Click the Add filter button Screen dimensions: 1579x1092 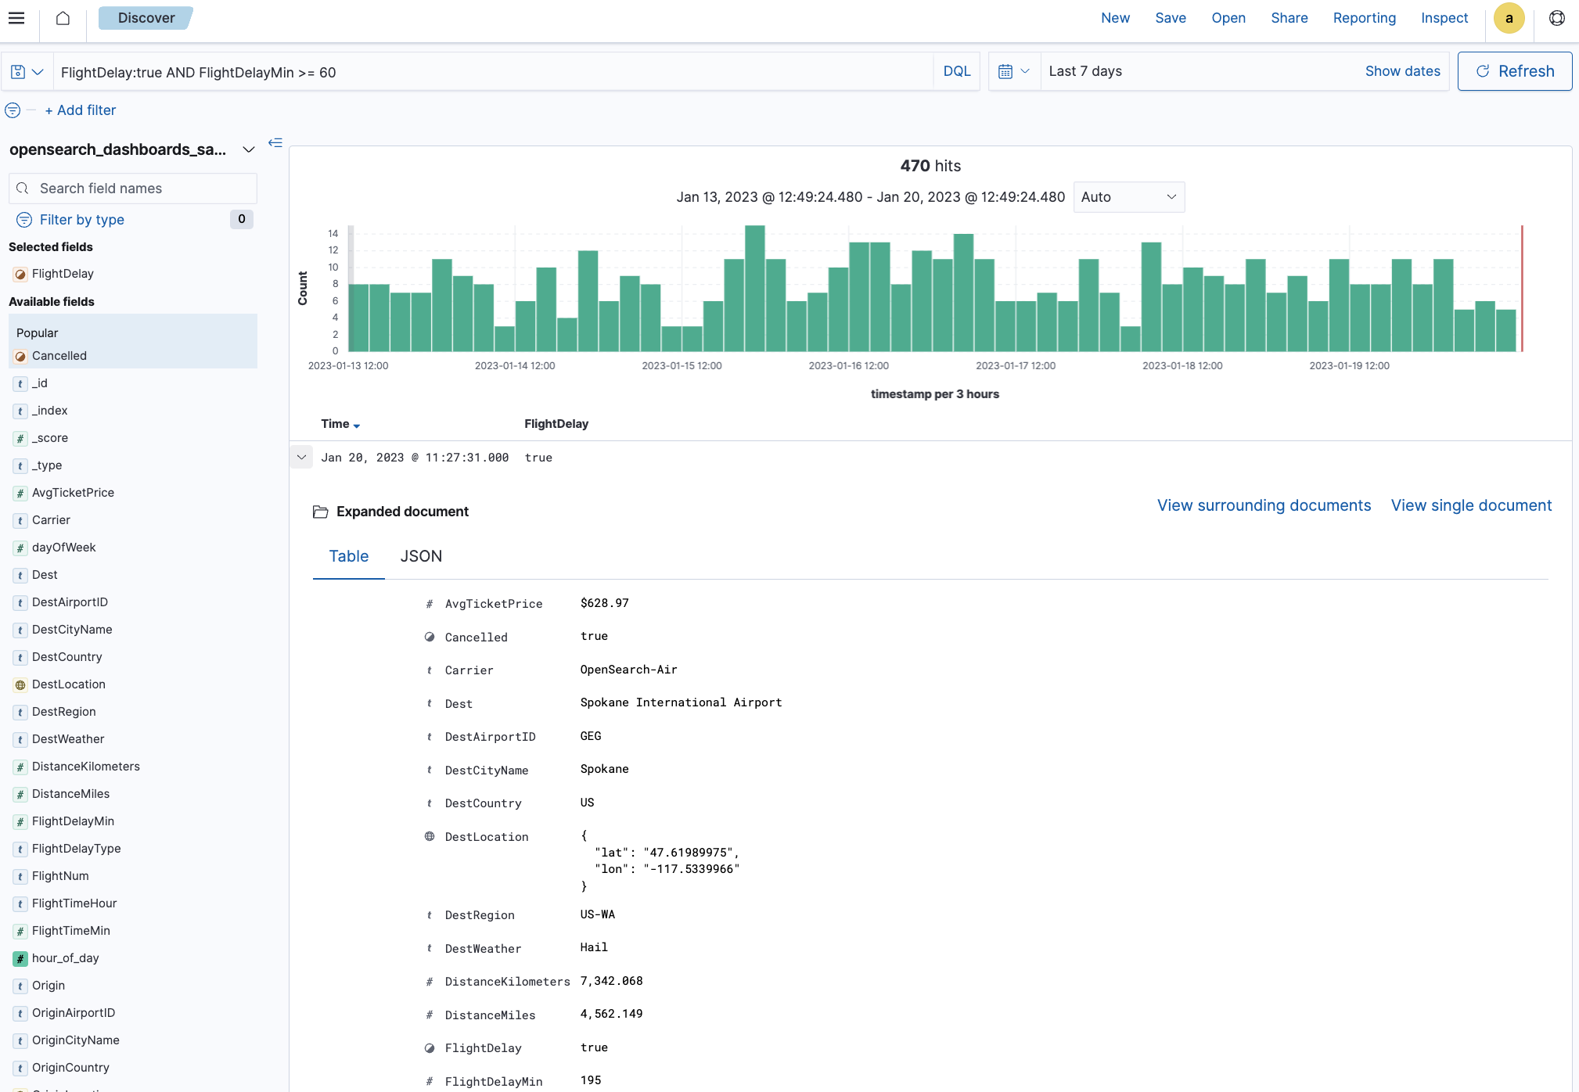(x=79, y=110)
